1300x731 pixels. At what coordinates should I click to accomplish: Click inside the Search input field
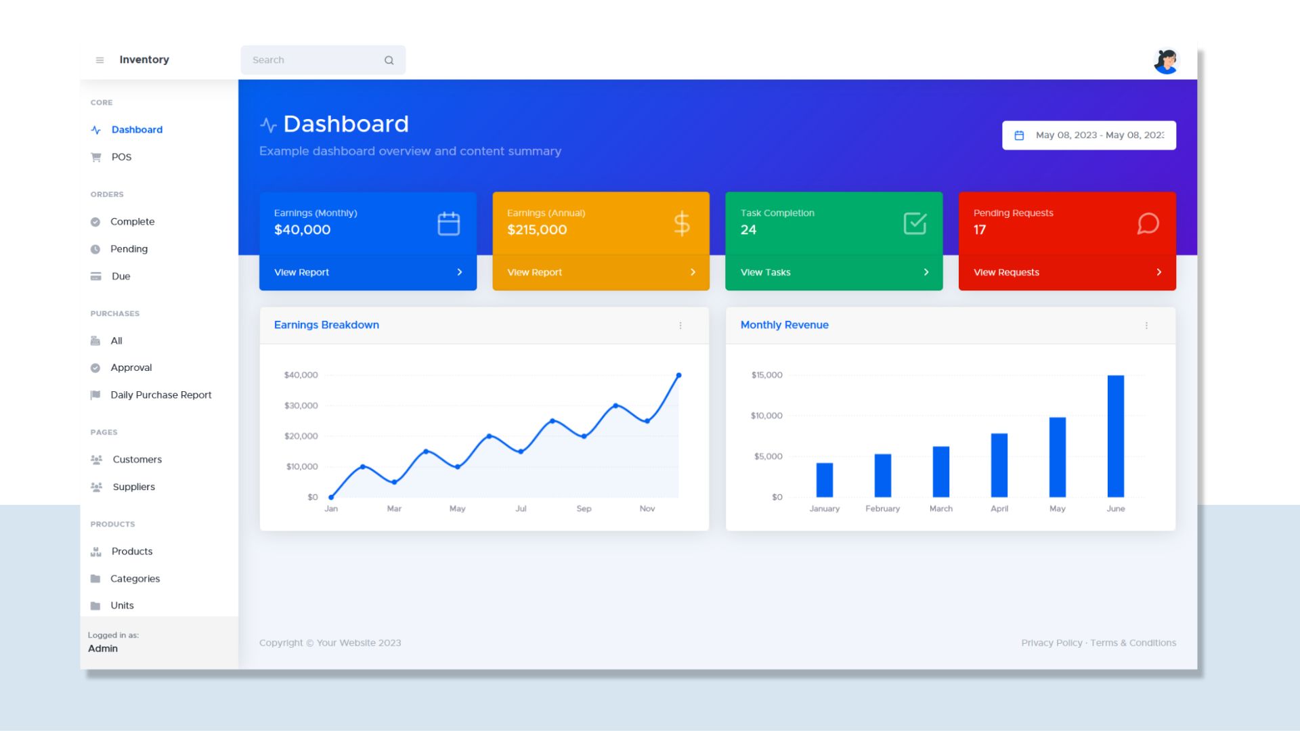pos(311,60)
